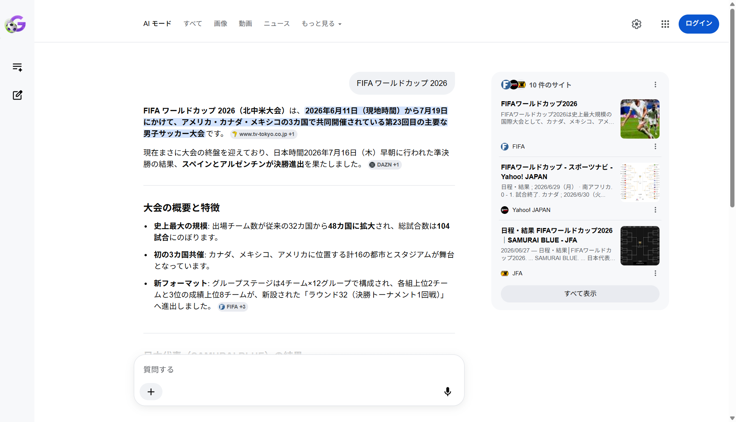
Task: Open the www.tv-tokyo.co.jp source chip
Action: (264, 134)
